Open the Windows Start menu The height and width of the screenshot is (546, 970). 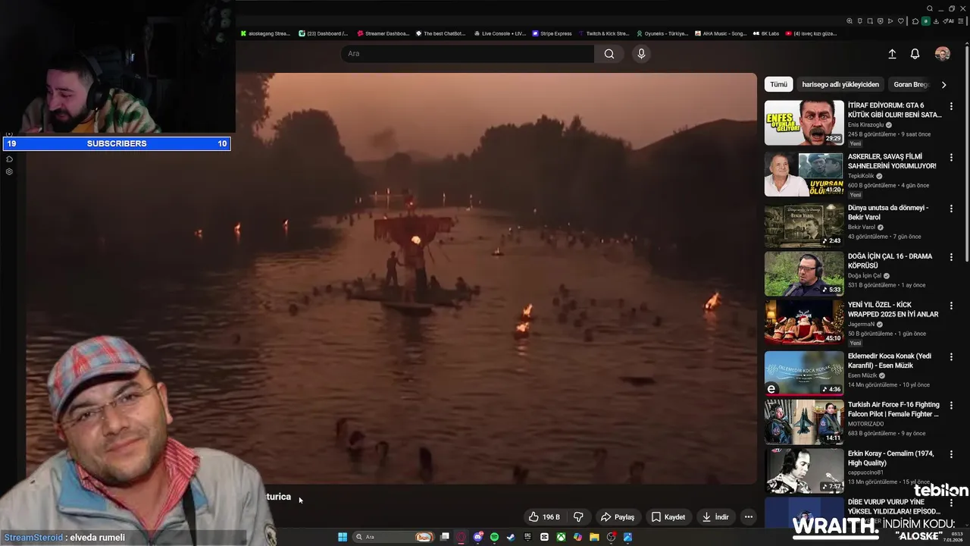343,537
